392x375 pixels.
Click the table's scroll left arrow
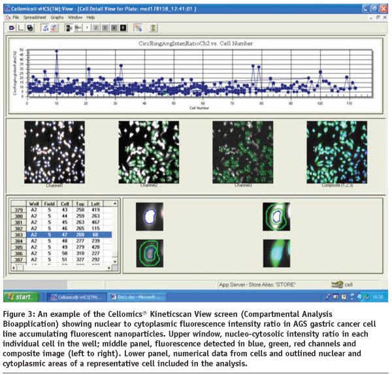click(14, 268)
